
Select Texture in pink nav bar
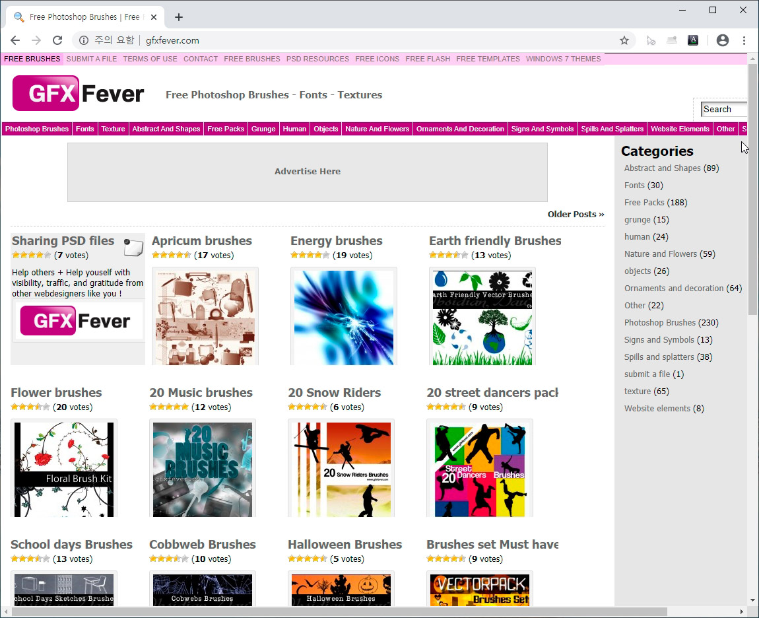pyautogui.click(x=113, y=129)
